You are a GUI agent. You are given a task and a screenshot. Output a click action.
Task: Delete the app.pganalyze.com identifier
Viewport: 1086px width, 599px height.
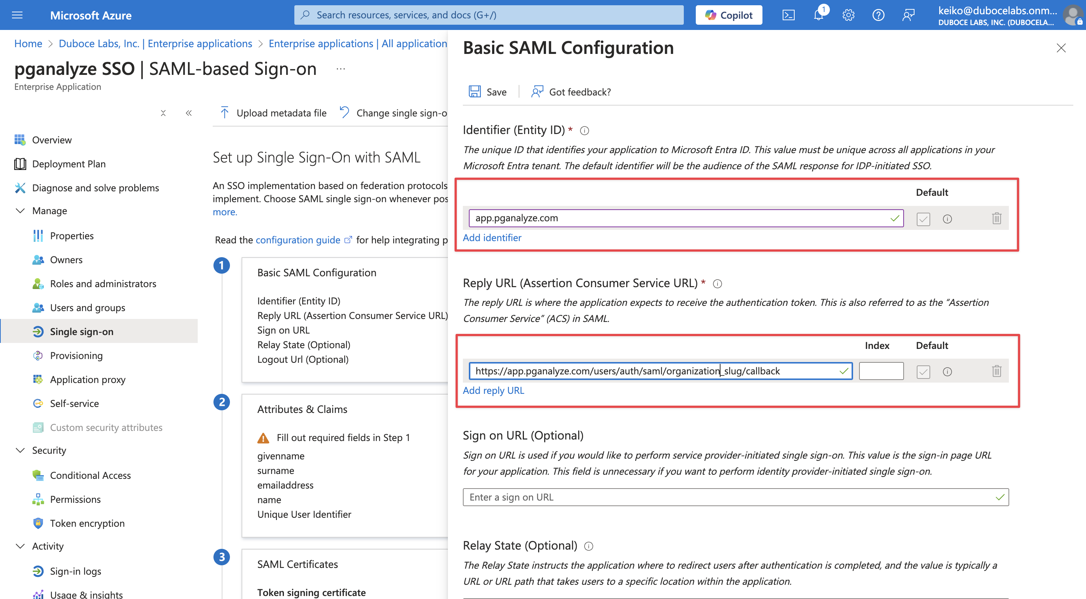coord(996,218)
